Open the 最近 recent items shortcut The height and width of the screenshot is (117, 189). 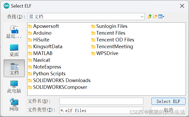14,32
